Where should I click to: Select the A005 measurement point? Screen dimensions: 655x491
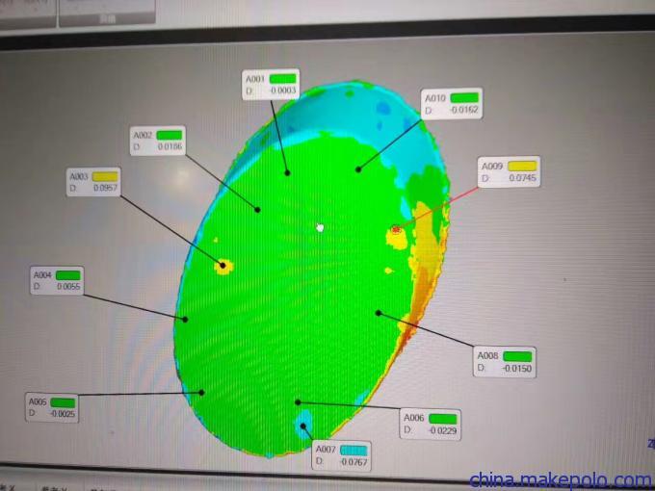[x=201, y=393]
